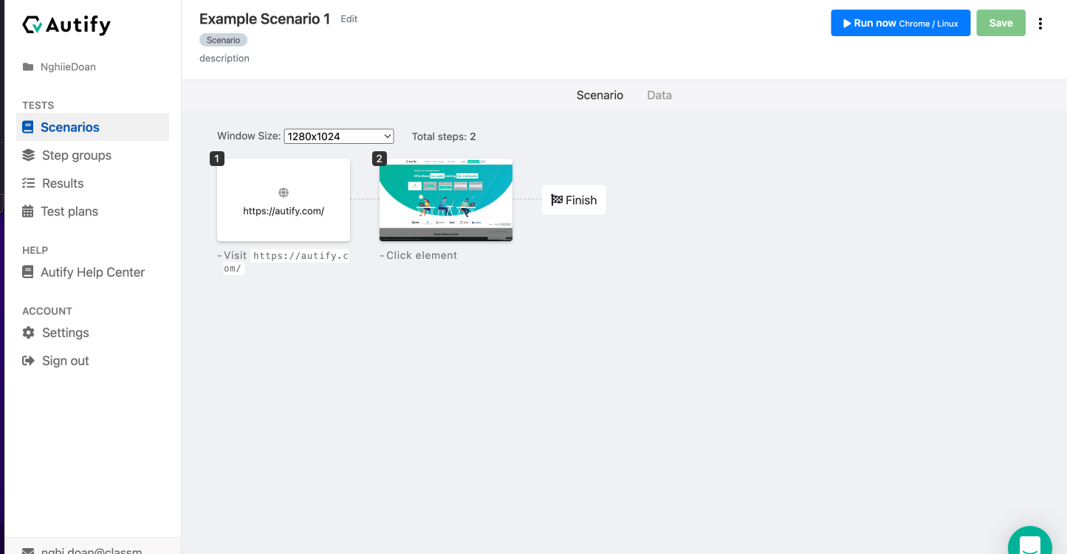Switch to the Data tab
Viewport: 1067px width, 554px height.
[659, 95]
